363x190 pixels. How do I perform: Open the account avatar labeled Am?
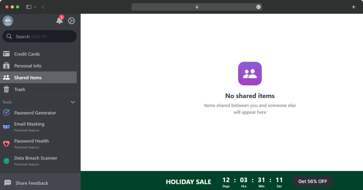[8, 21]
